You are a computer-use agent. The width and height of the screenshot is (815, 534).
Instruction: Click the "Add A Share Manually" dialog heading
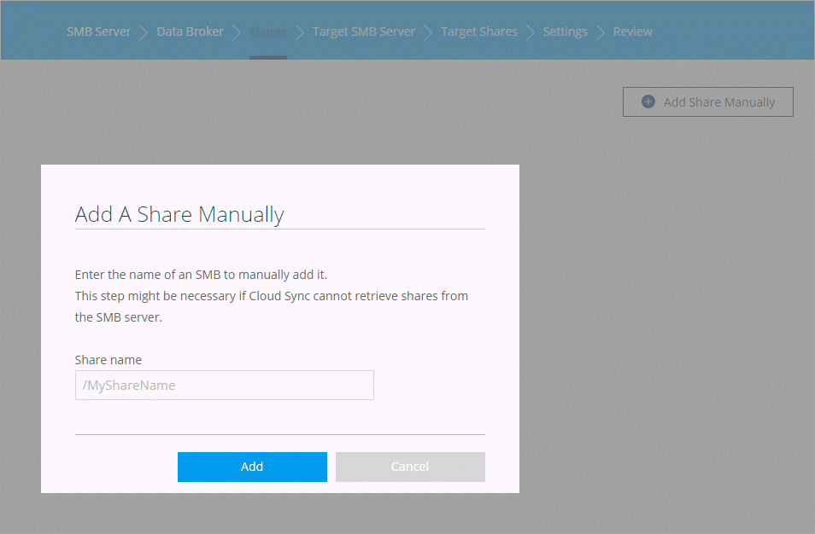tap(179, 214)
